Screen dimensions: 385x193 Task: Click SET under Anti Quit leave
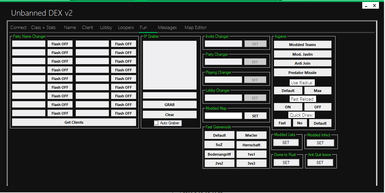coord(320,163)
